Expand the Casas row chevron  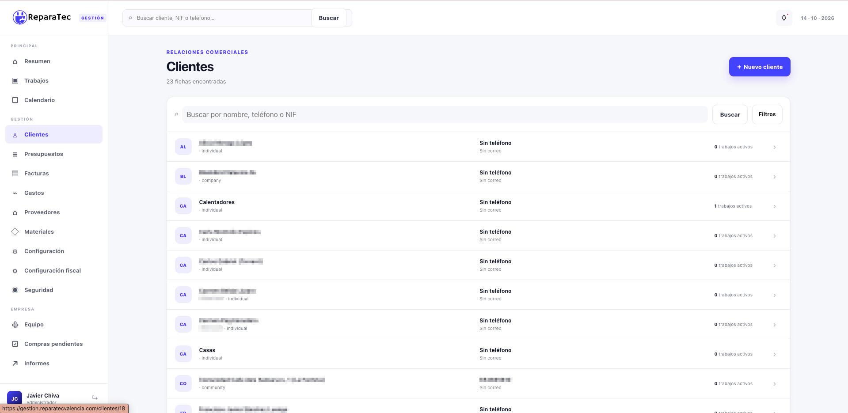point(775,354)
